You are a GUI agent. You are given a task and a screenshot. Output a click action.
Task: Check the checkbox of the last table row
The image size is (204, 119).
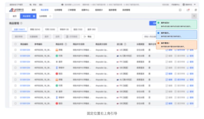(15, 103)
